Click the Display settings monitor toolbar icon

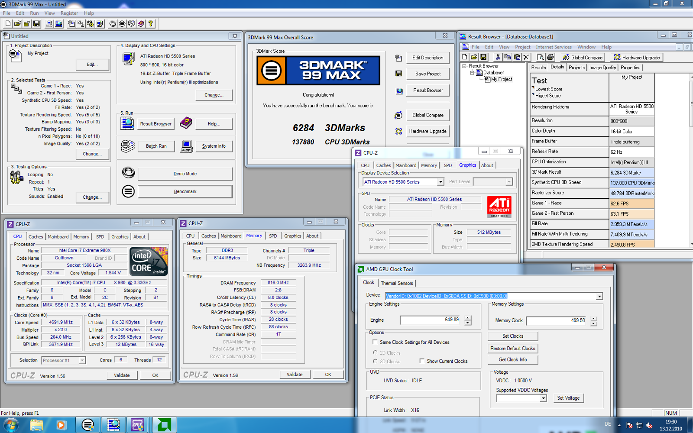click(x=100, y=24)
